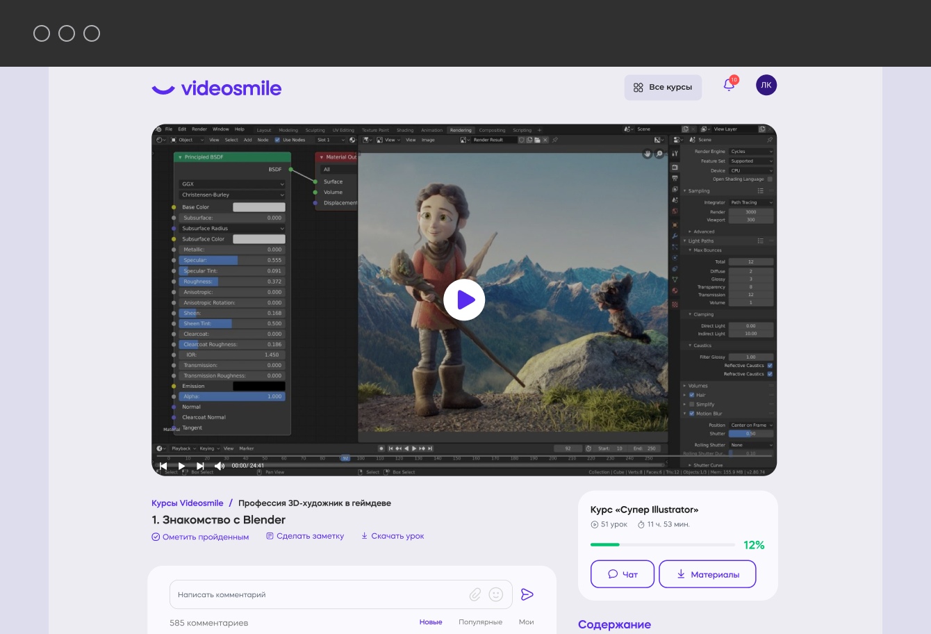This screenshot has height=634, width=931.
Task: Open the Tool properties tab icon
Action: 675,154
